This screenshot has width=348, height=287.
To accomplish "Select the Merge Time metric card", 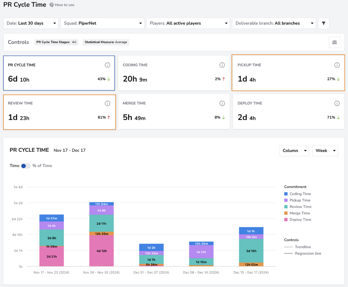I will click(x=174, y=112).
